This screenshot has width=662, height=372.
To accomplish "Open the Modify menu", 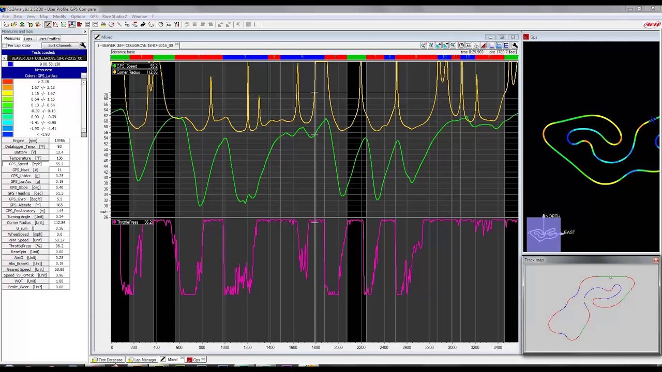I will 59,17.
